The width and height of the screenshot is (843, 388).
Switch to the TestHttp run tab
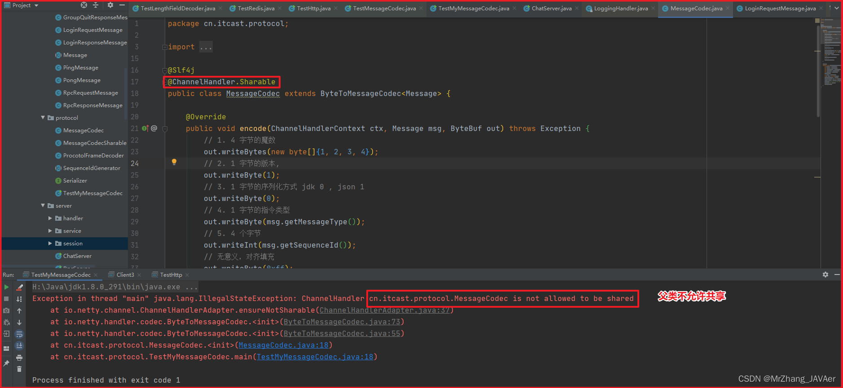point(171,275)
